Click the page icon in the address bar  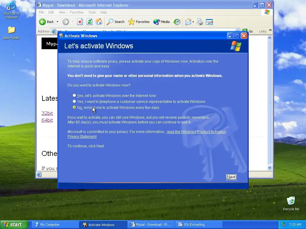(54, 31)
